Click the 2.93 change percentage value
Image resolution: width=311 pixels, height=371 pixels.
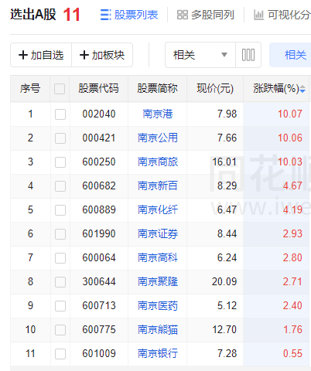tap(292, 233)
